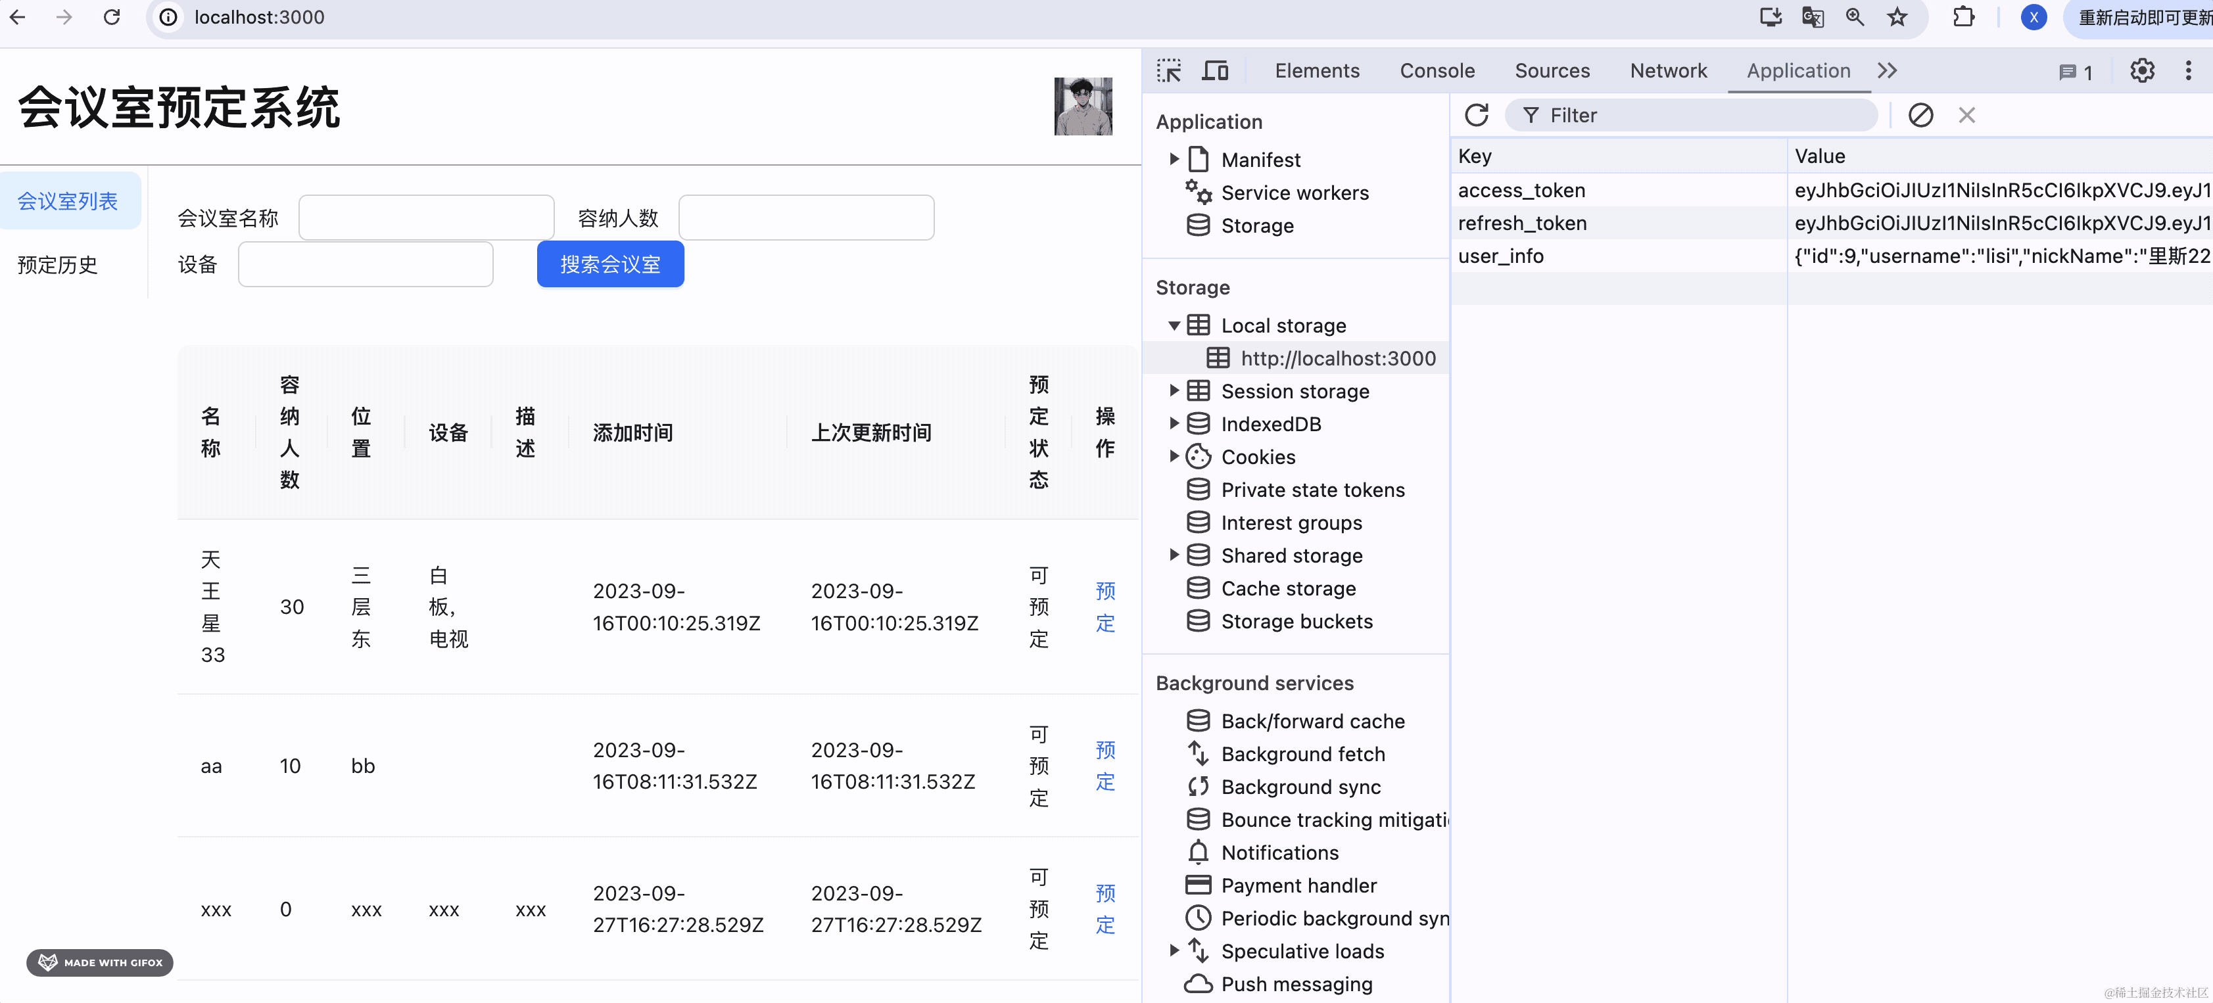Show more DevTools tabs chevron
2213x1003 pixels.
pyautogui.click(x=1886, y=70)
